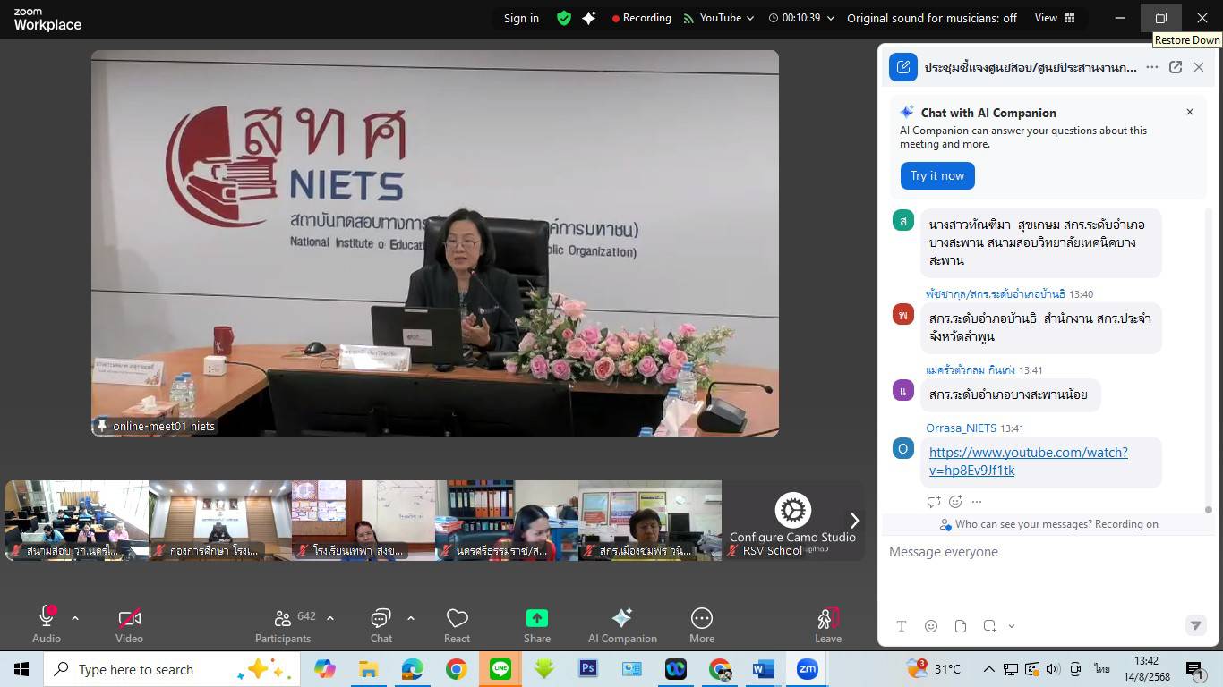Click the chat panel scrollbar
Image resolution: width=1223 pixels, height=687 pixels.
click(x=1208, y=358)
